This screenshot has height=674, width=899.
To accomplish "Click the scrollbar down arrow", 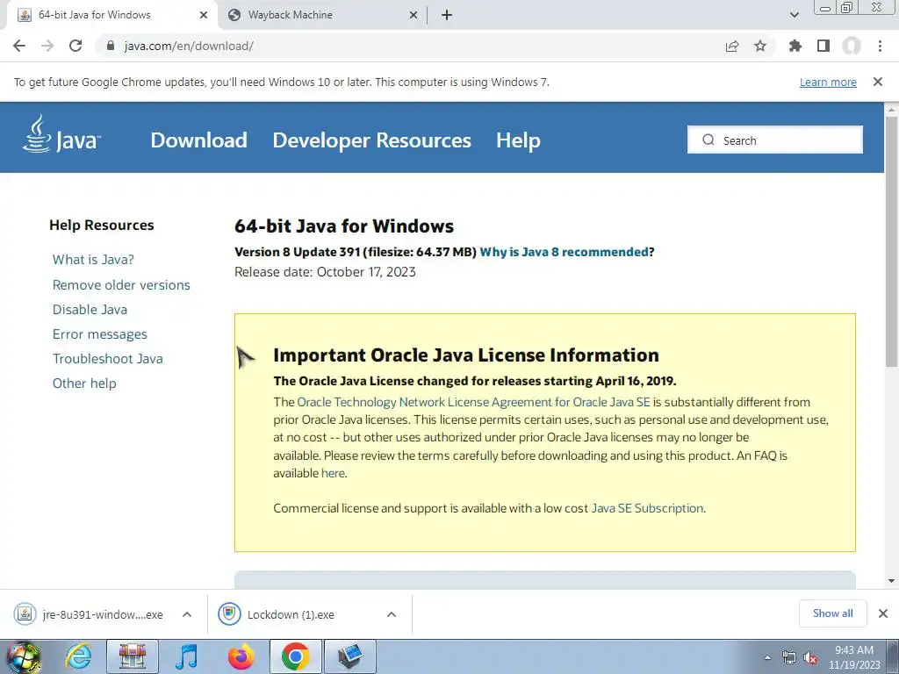I will tap(891, 581).
